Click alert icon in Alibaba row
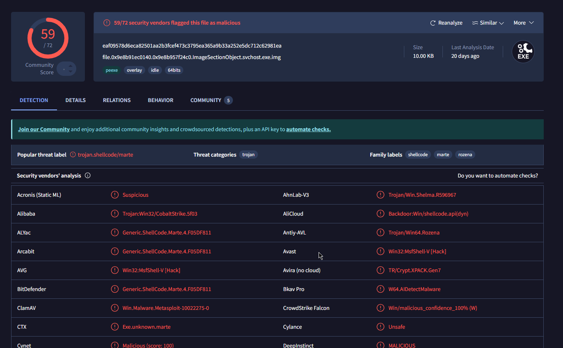 [x=115, y=214]
